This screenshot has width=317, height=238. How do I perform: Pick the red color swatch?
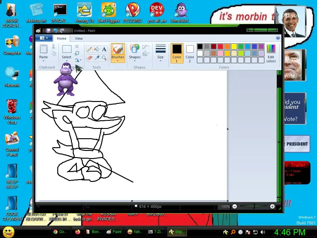tap(220, 46)
